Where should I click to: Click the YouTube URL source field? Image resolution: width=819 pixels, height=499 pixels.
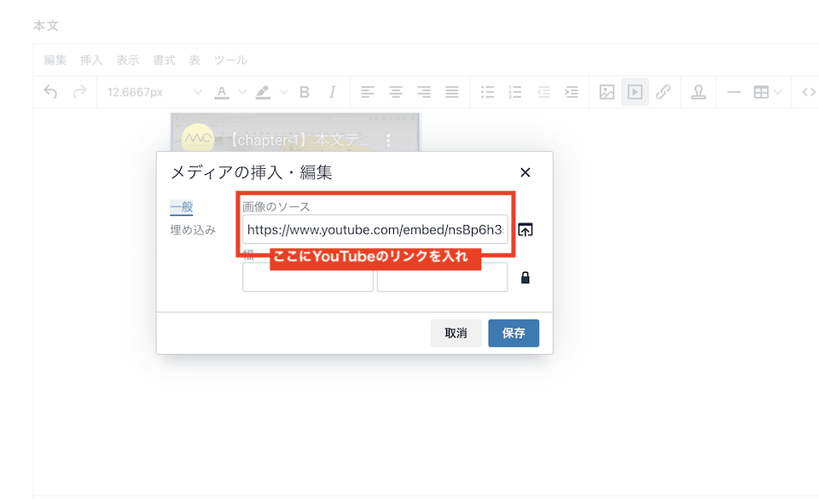click(x=375, y=229)
